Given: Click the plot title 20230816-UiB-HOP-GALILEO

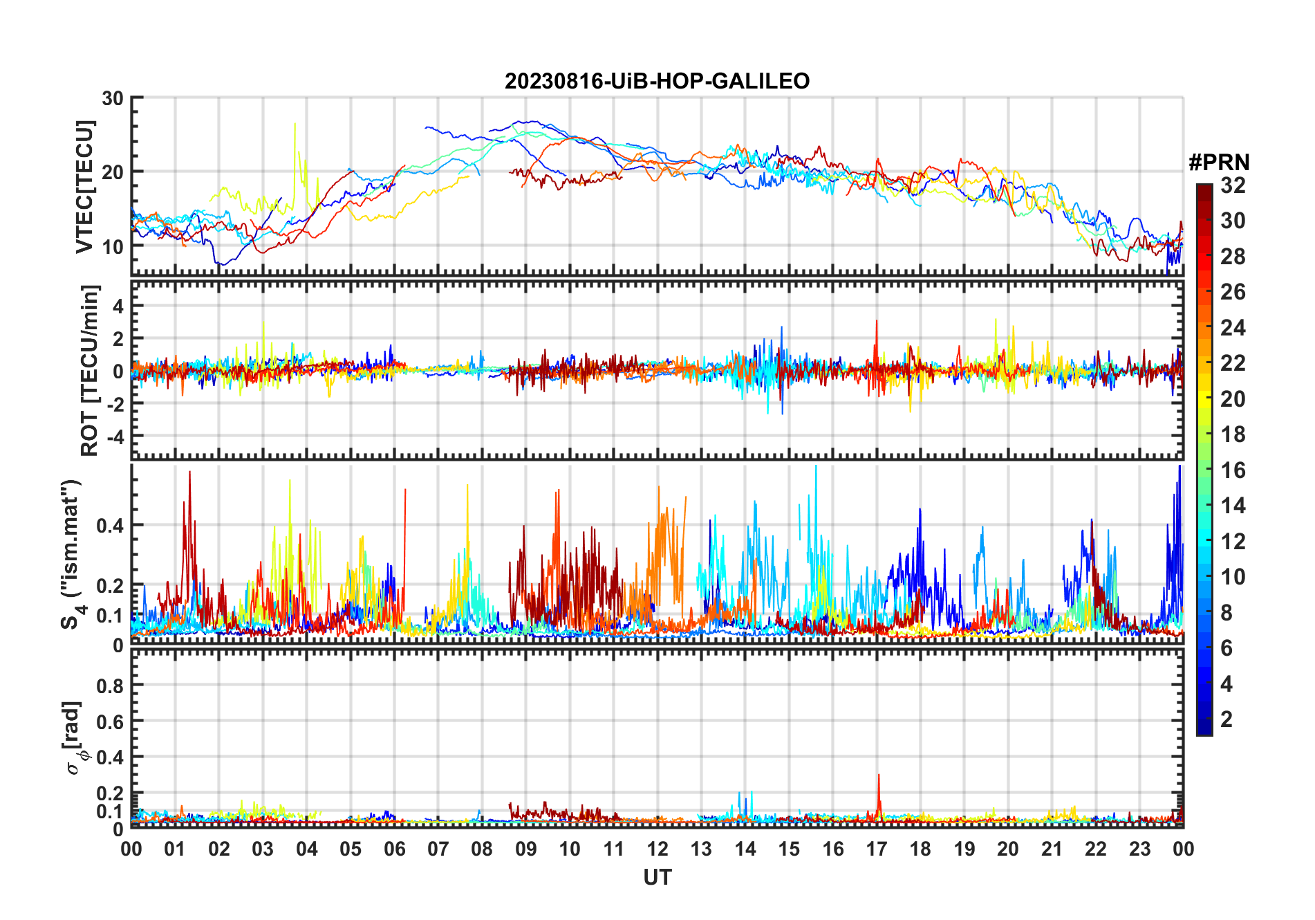Looking at the screenshot, I should [657, 82].
